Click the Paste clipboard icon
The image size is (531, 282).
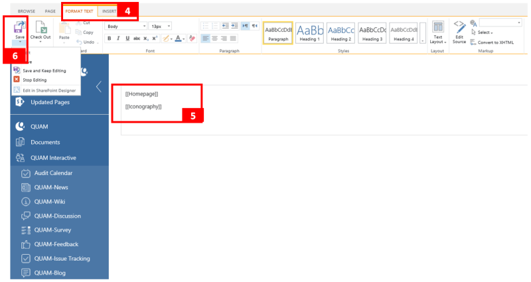pyautogui.click(x=64, y=28)
